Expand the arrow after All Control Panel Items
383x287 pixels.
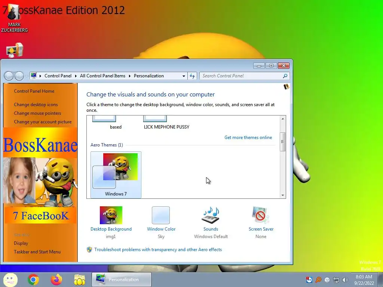point(129,76)
